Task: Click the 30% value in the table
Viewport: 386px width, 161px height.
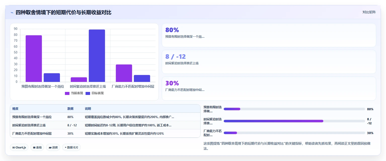Action: (70, 133)
